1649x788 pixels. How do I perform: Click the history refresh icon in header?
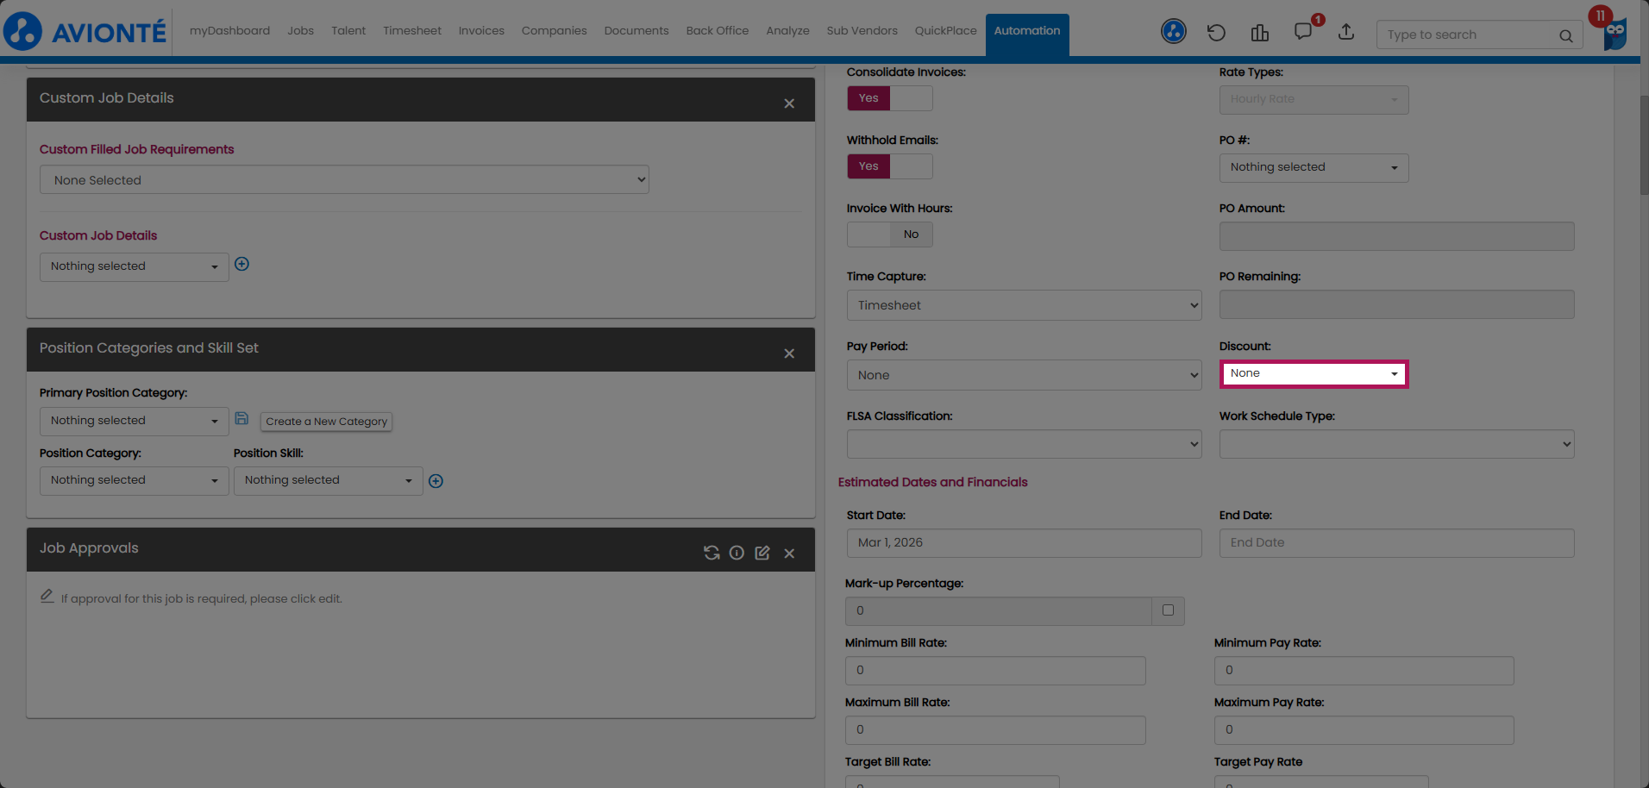(x=1216, y=33)
